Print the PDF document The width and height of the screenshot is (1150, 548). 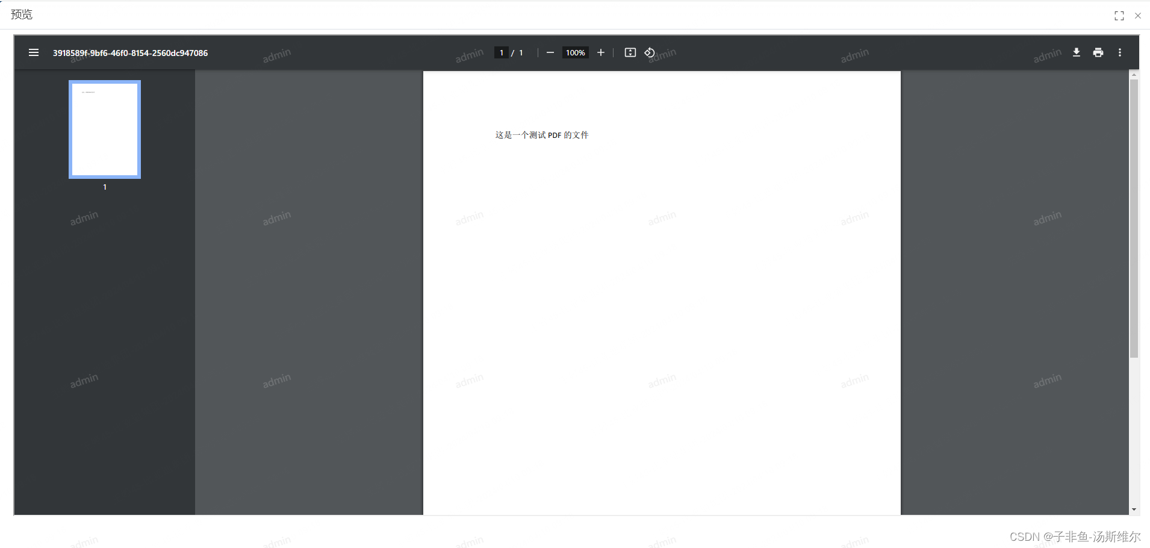click(1098, 52)
